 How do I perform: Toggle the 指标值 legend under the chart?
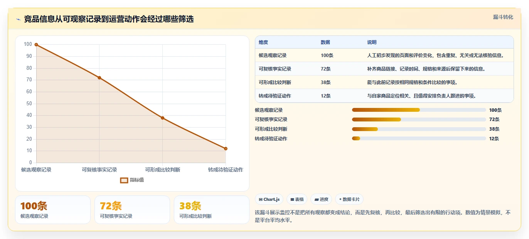click(132, 180)
